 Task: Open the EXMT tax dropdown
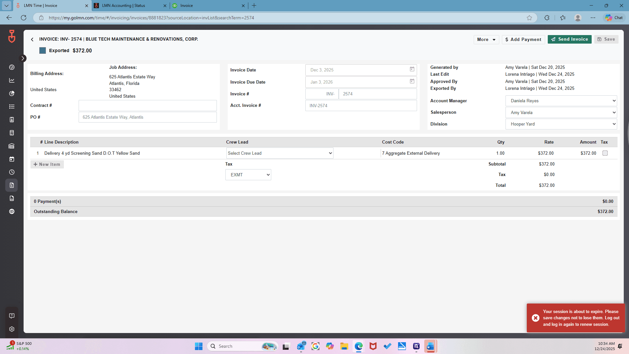pyautogui.click(x=248, y=175)
